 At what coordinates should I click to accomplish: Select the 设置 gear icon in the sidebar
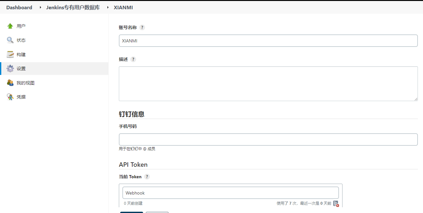[x=10, y=69]
